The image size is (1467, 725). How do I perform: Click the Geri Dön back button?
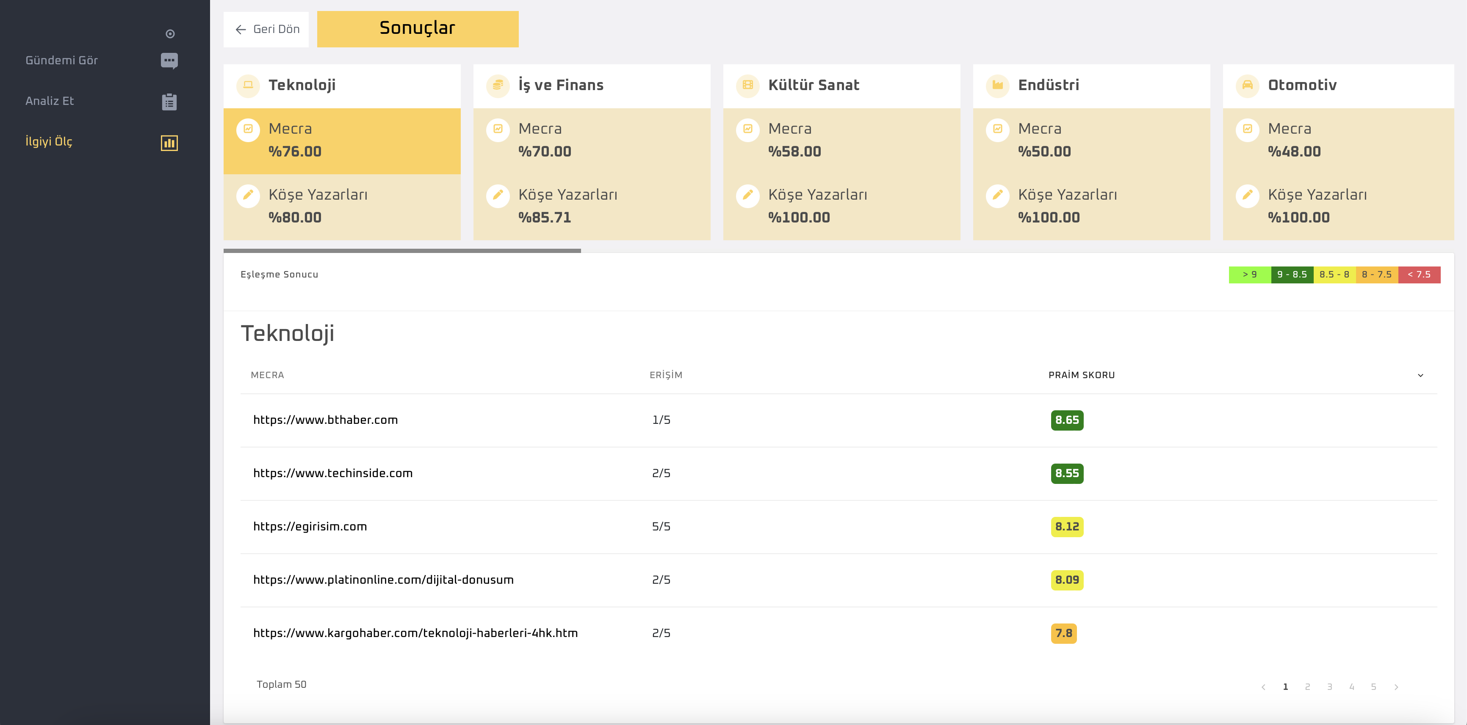tap(266, 30)
